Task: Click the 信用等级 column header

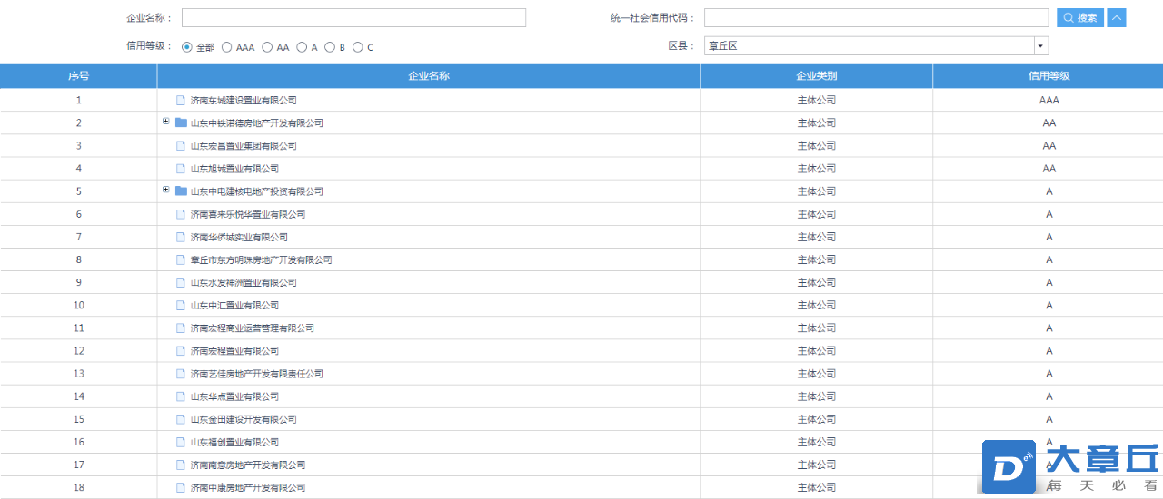Action: (1049, 76)
